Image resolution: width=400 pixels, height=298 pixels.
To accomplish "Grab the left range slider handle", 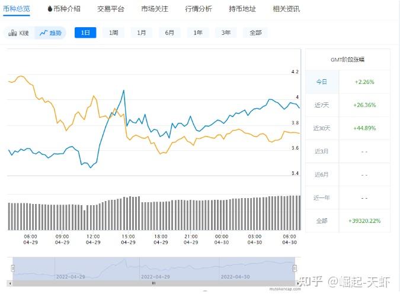I will click(13, 268).
